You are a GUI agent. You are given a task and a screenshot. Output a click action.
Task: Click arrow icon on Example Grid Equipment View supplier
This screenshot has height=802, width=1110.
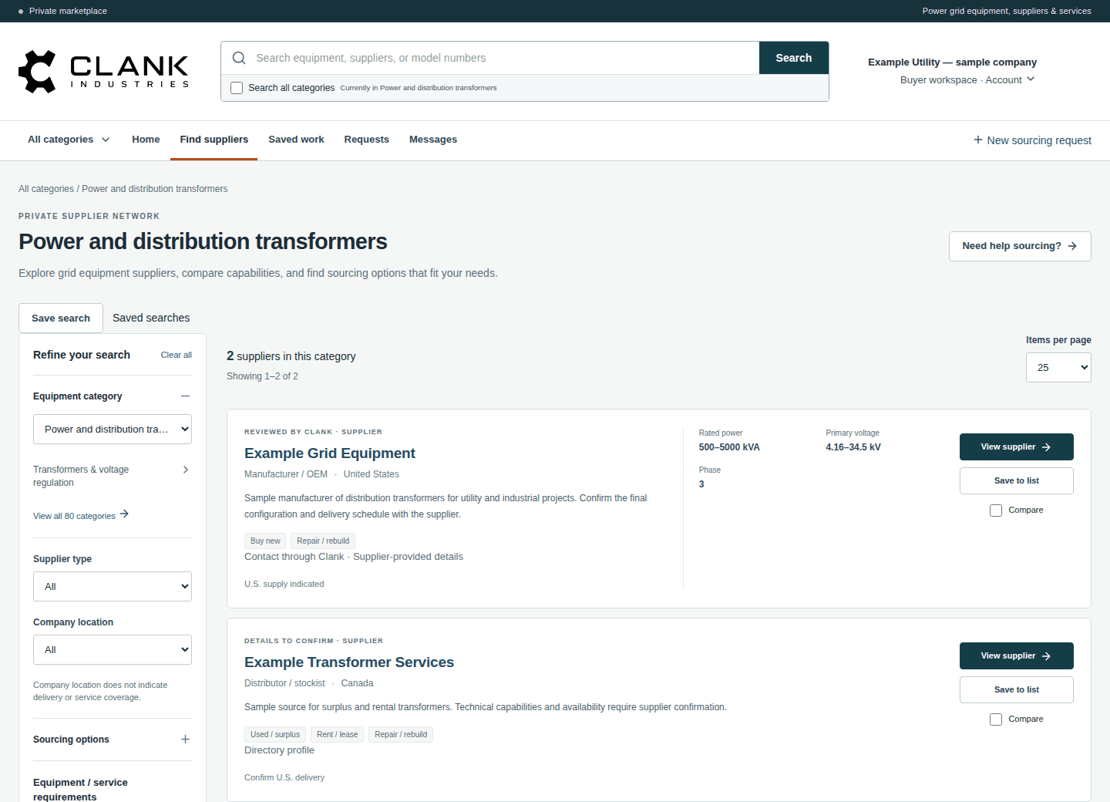(1046, 447)
